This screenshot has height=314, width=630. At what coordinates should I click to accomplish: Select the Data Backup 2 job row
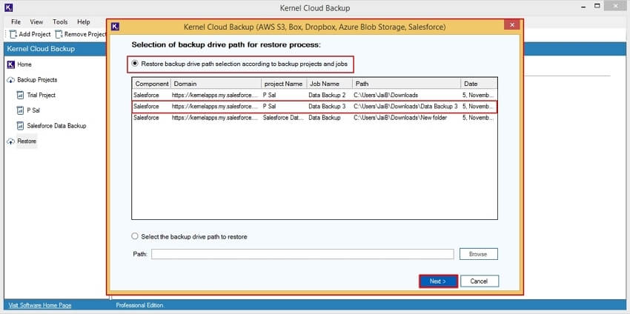(314, 96)
